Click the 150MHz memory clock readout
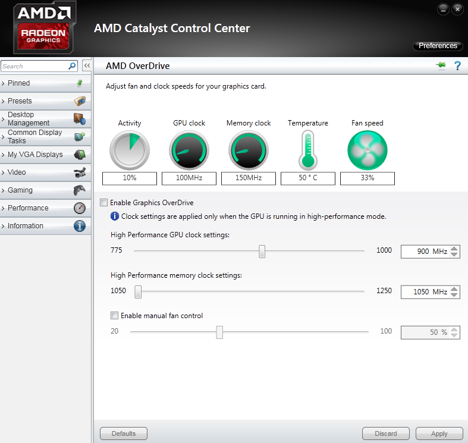 249,178
